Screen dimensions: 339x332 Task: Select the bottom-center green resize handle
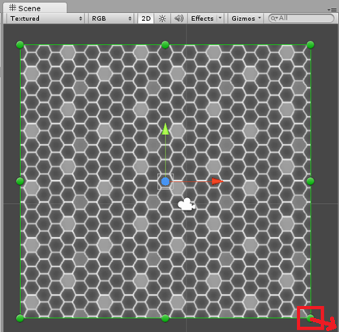165,318
